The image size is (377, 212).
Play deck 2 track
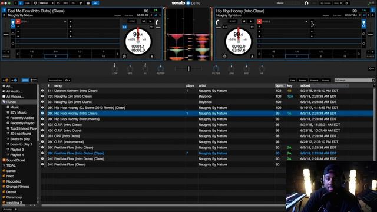(x=250, y=21)
